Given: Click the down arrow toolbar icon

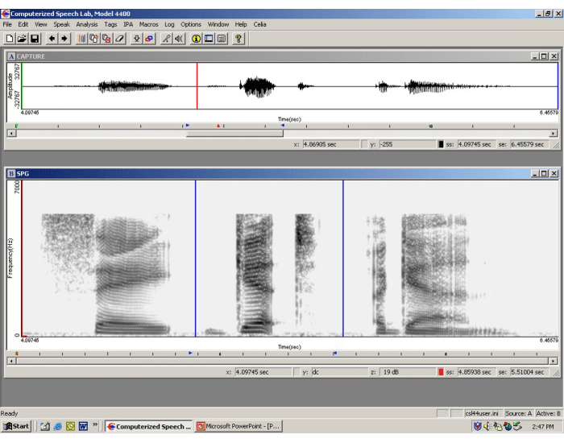Looking at the screenshot, I should pos(137,39).
